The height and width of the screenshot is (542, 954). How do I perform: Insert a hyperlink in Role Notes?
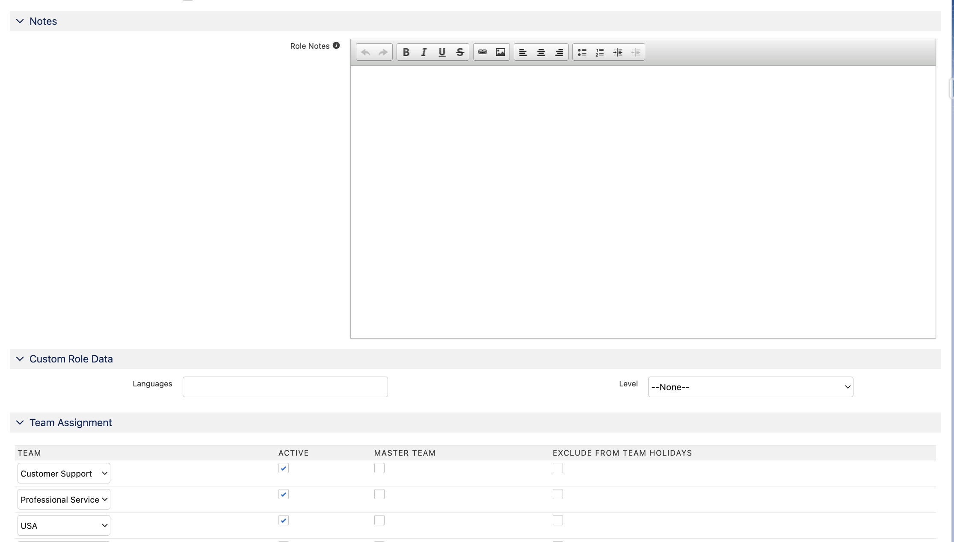tap(483, 52)
